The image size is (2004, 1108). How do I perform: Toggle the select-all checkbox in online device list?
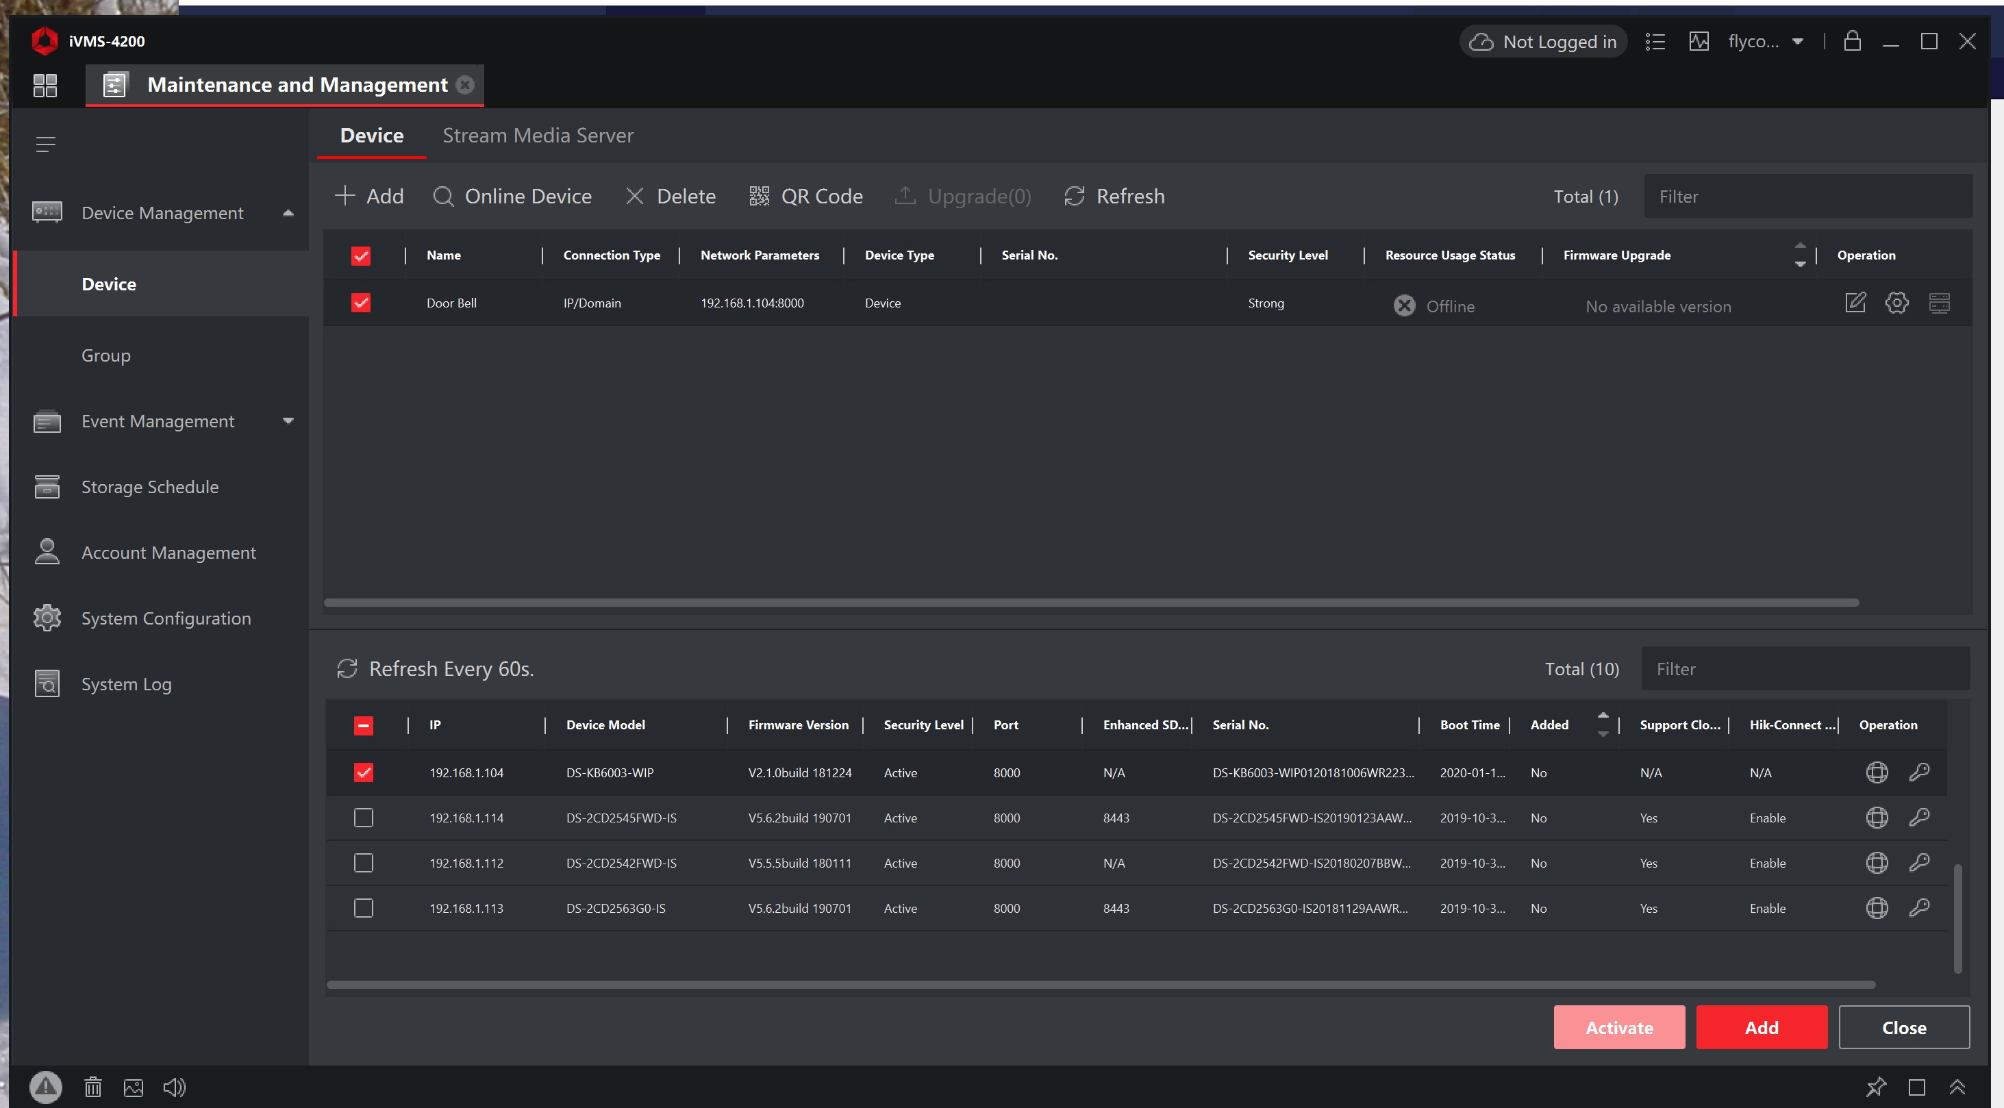click(x=363, y=725)
